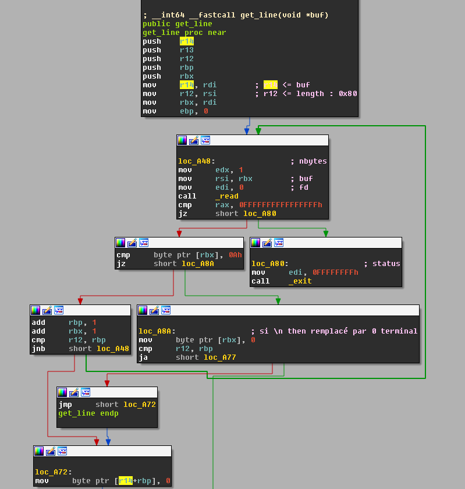465x489 pixels.
Task: Click 'get_line proc near' line
Action: (x=184, y=33)
